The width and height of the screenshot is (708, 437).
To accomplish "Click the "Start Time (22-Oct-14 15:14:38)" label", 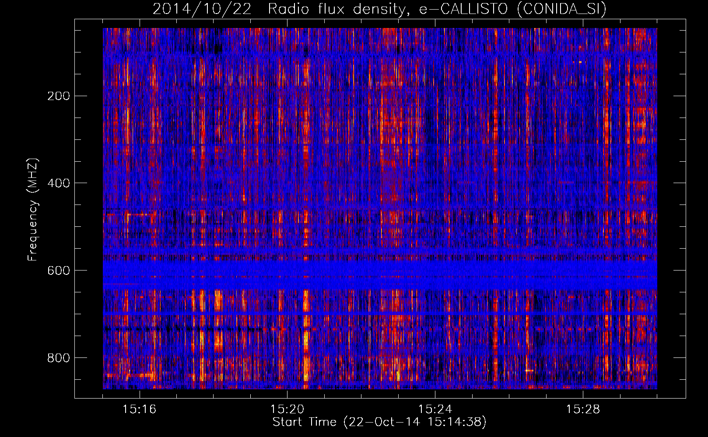I will coord(379,422).
